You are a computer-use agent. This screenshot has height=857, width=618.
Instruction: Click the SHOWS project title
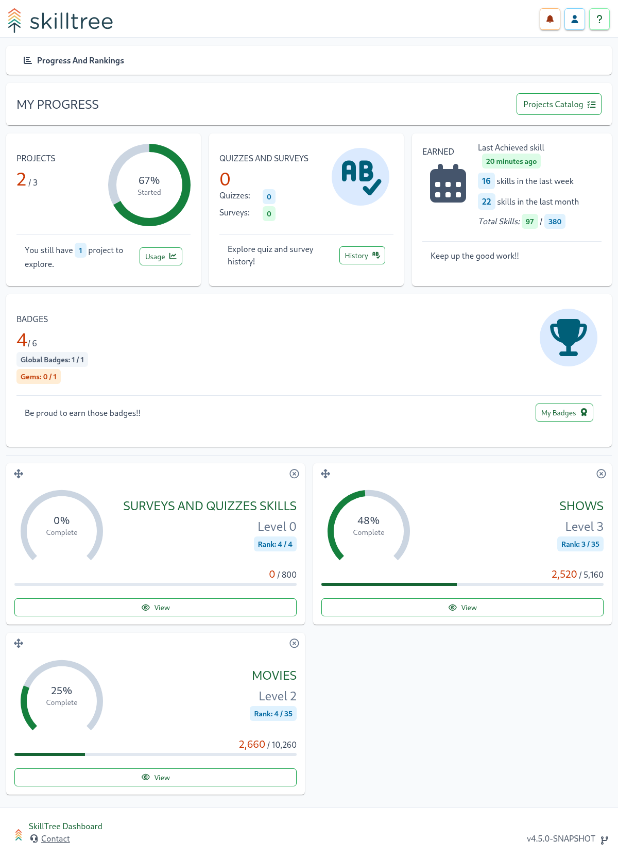(581, 506)
